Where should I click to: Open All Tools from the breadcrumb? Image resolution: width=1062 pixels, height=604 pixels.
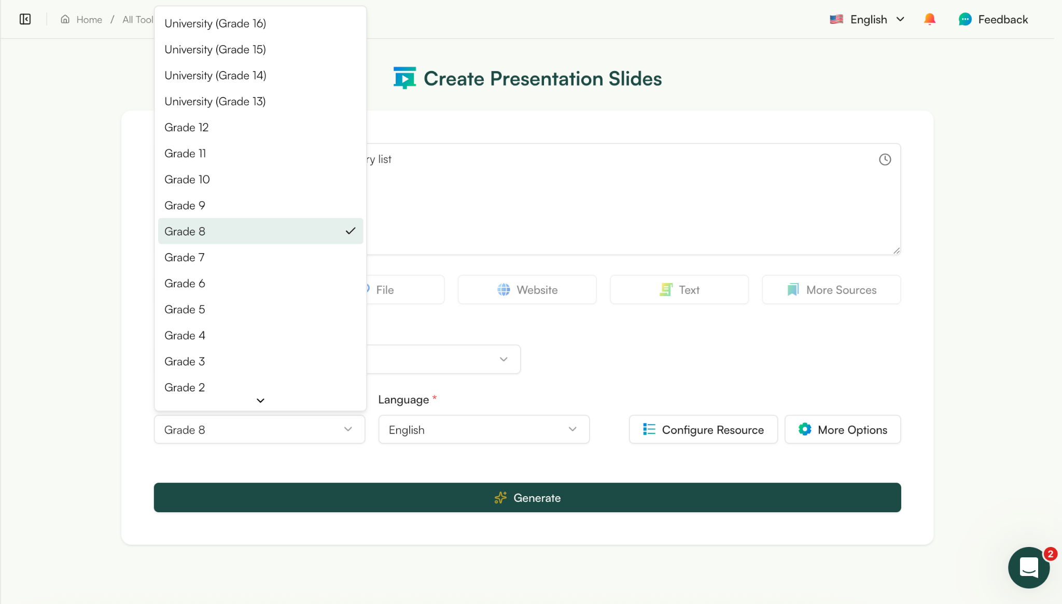coord(137,19)
